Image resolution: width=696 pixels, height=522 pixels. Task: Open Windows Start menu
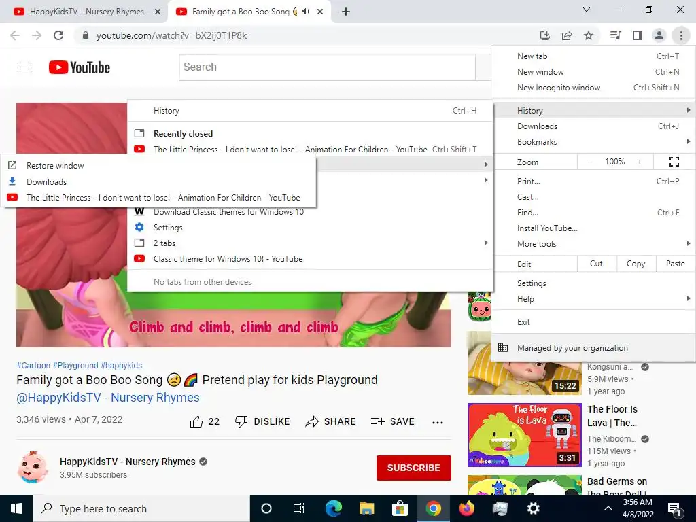pos(16,508)
